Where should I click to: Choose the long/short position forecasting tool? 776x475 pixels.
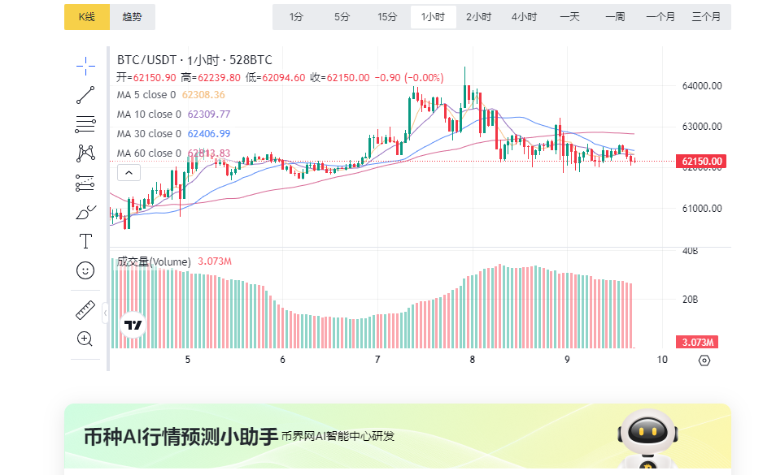(85, 183)
